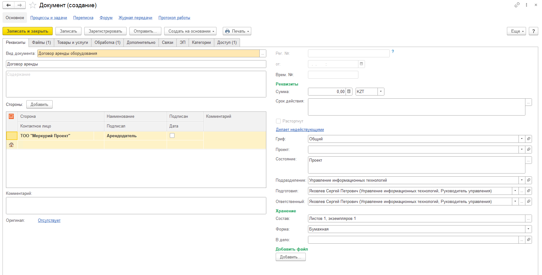Click the back navigation arrow
Viewport: 542px width, 275px height.
pos(8,5)
